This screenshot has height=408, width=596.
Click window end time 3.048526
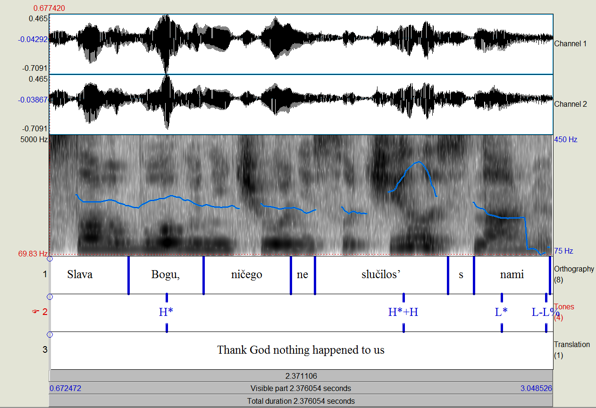(x=536, y=389)
